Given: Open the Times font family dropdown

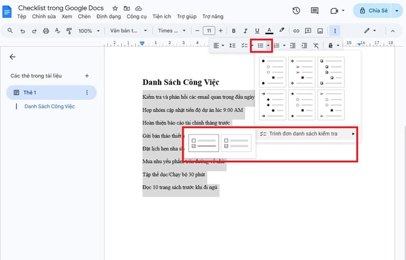Looking at the screenshot, I should point(172,31).
